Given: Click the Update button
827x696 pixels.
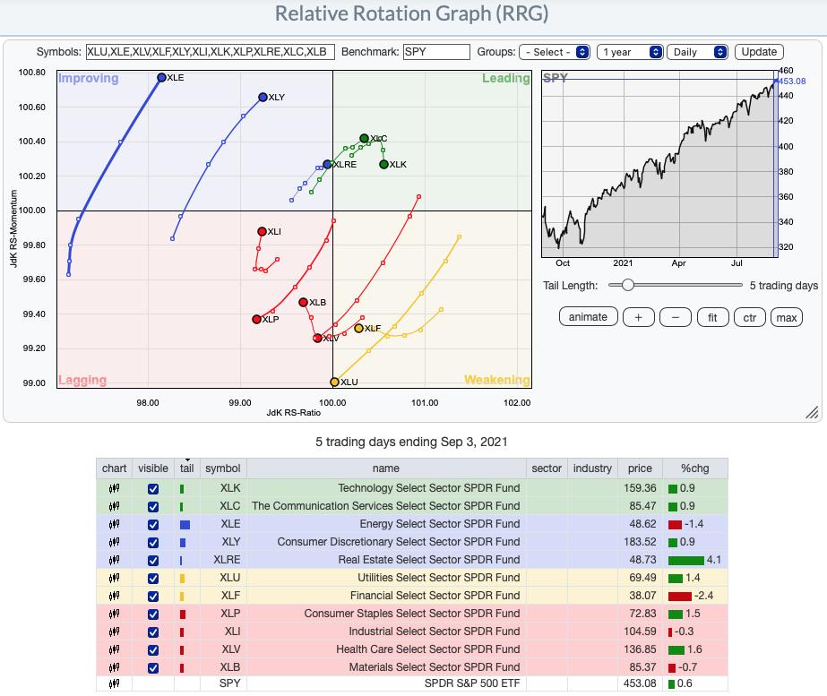Looking at the screenshot, I should (x=759, y=52).
